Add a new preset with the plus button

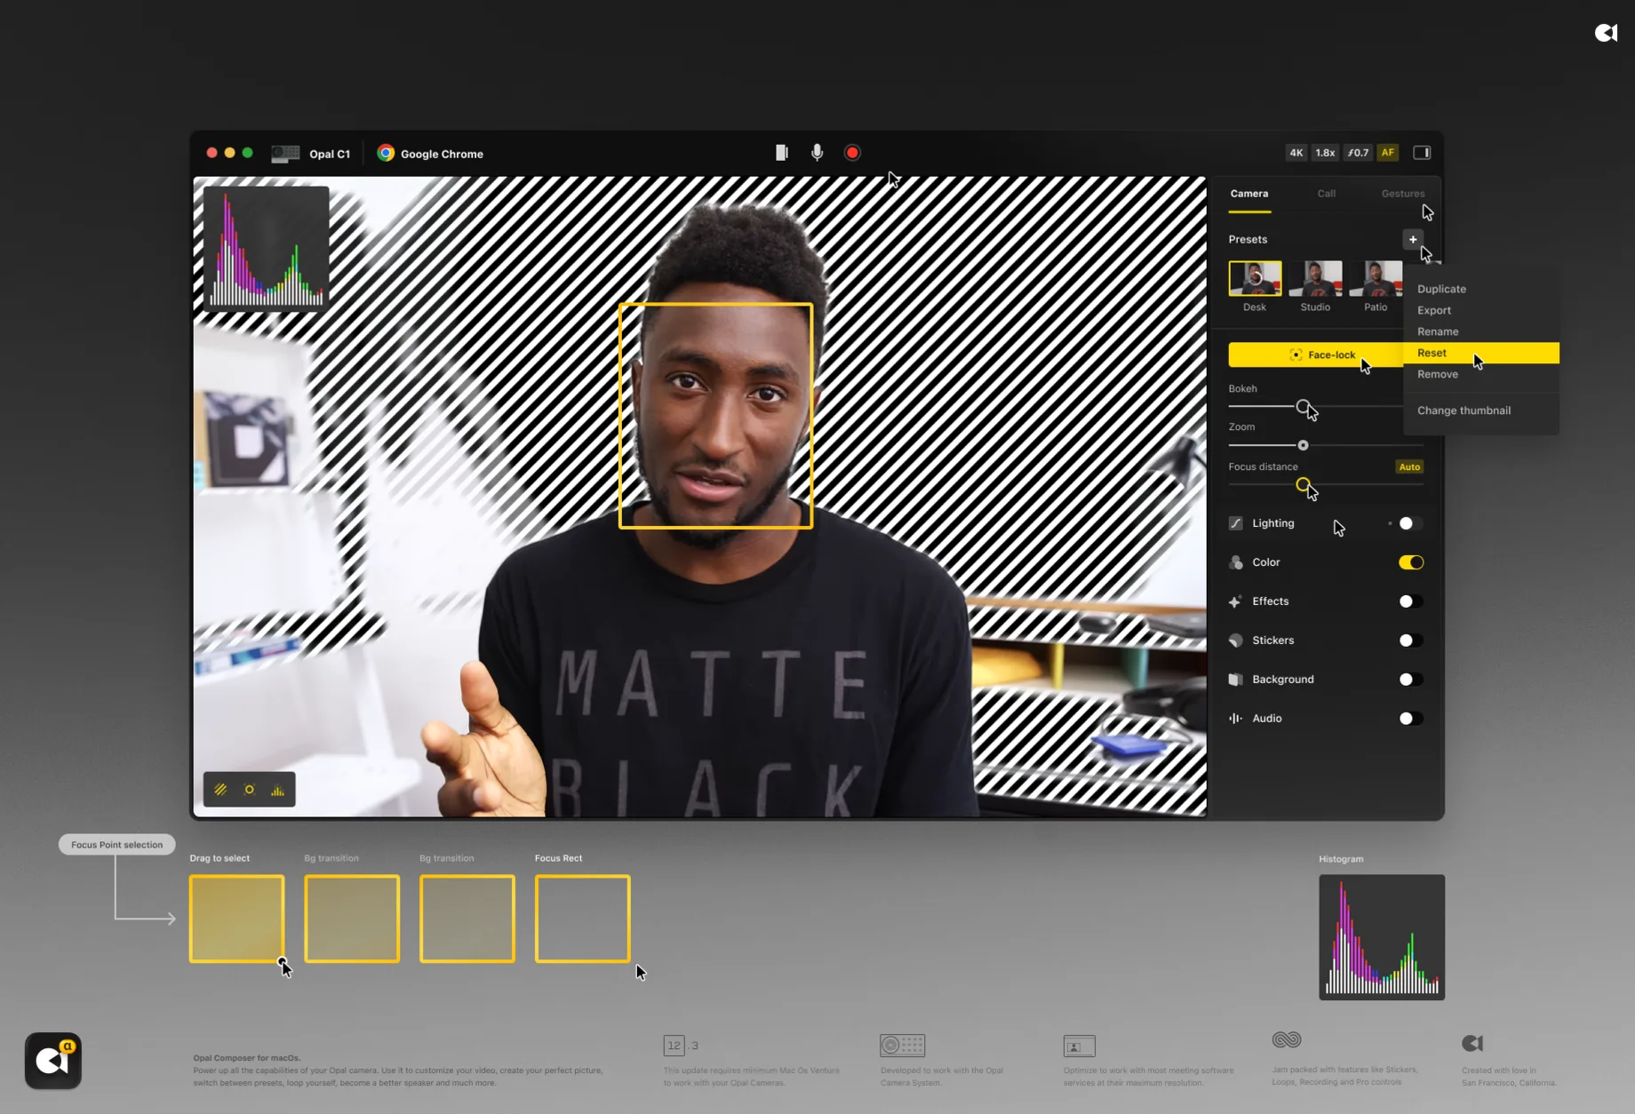click(1413, 239)
